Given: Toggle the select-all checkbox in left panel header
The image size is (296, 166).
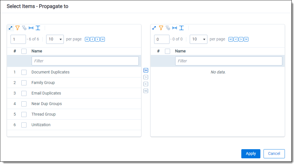Looking at the screenshot, I should 24,51.
